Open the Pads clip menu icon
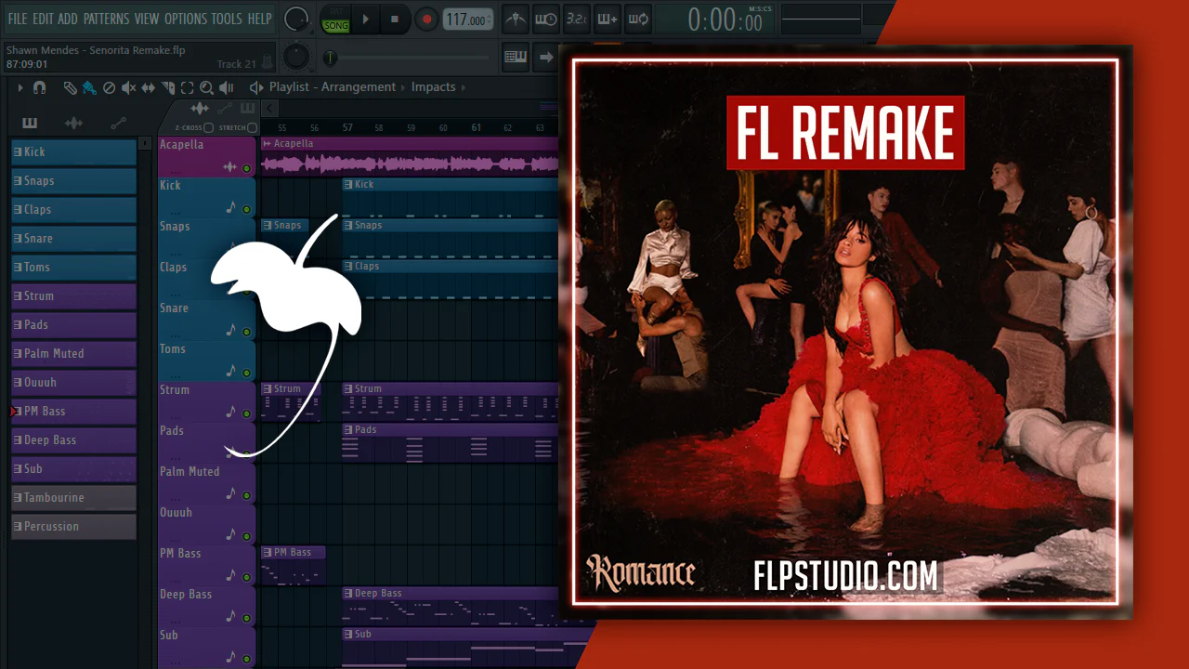Image resolution: width=1189 pixels, height=669 pixels. 348,430
